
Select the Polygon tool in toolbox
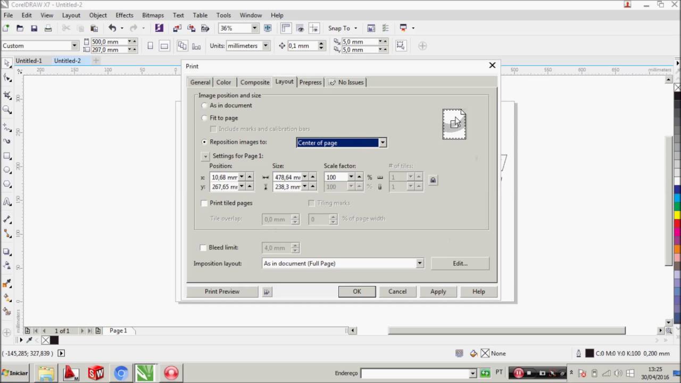click(x=7, y=185)
